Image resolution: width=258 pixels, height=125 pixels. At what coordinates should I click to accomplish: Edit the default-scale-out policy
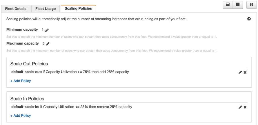[240, 72]
